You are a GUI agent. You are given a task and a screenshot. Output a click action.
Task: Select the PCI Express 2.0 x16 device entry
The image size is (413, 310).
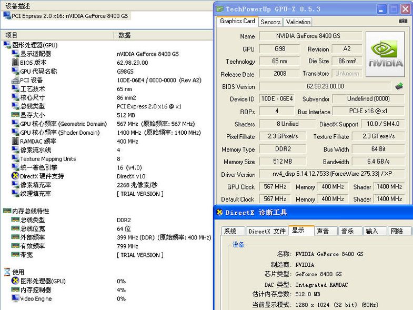69,16
